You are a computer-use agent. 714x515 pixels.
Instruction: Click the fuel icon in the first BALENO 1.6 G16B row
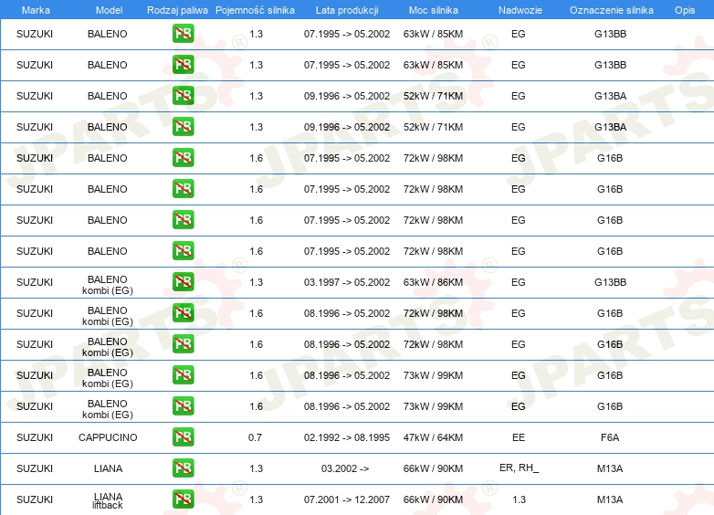(x=183, y=158)
